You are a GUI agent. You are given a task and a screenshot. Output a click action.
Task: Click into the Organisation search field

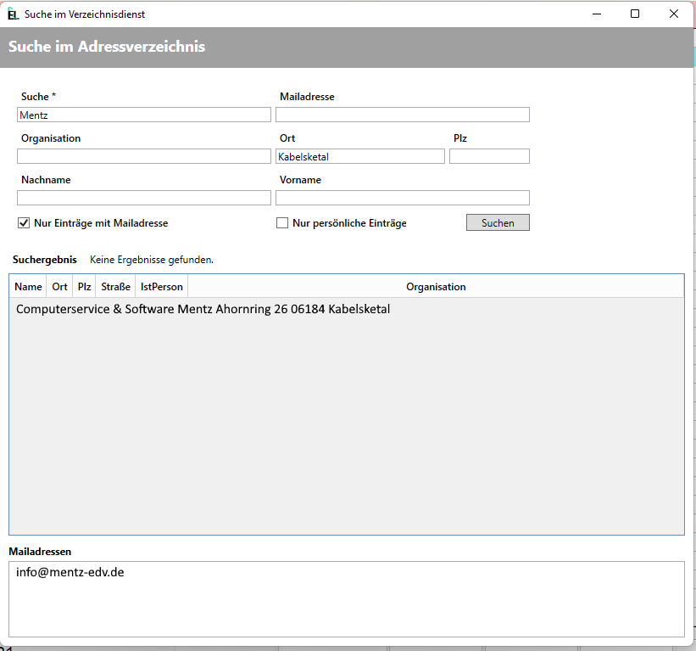(x=144, y=156)
